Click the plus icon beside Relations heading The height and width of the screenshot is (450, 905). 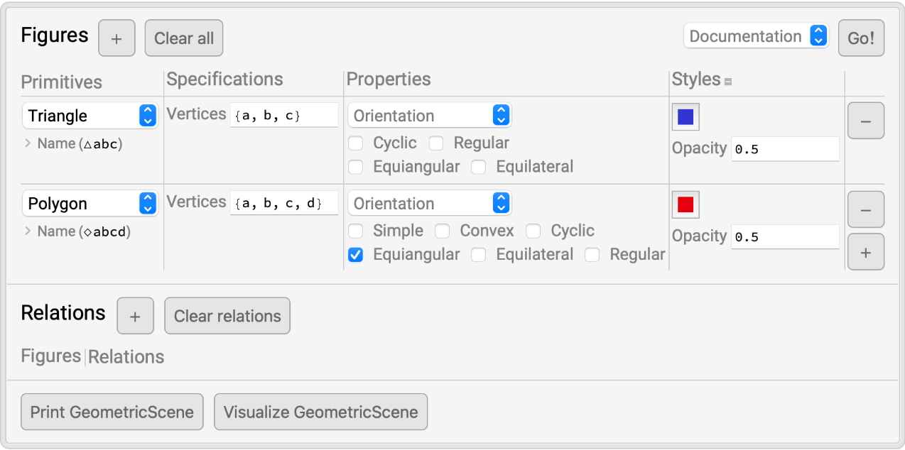pyautogui.click(x=135, y=316)
